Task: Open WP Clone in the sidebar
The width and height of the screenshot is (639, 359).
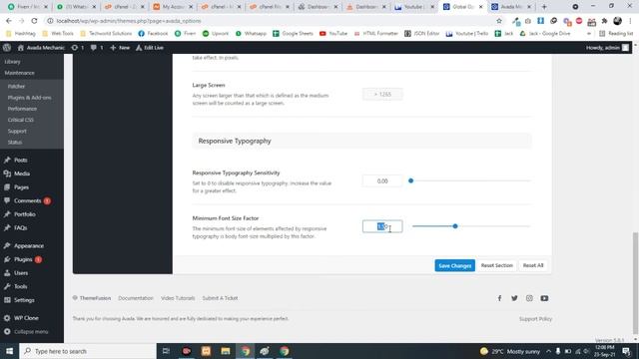Action: pyautogui.click(x=26, y=318)
